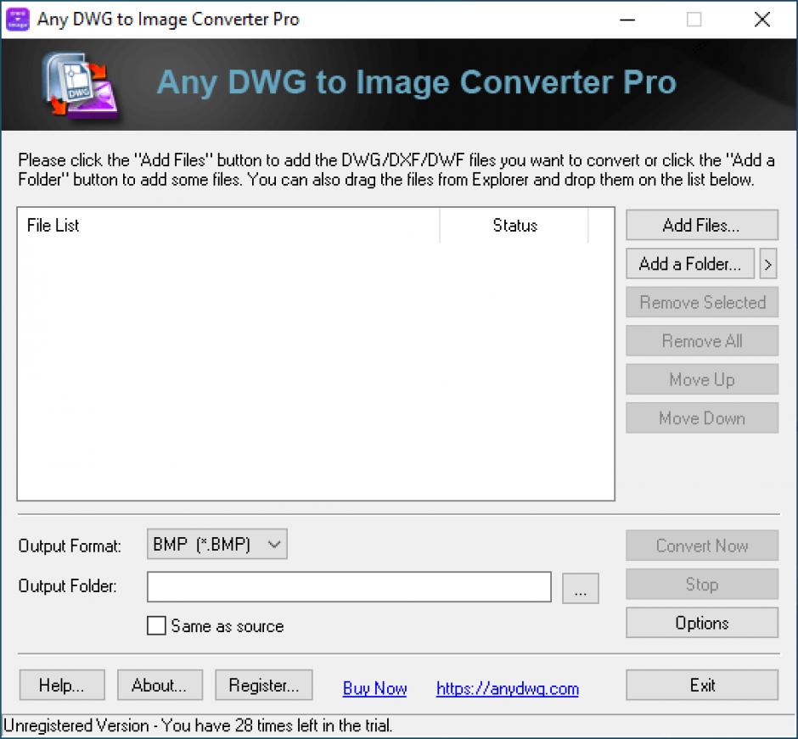This screenshot has height=739, width=798.
Task: Close the converter window
Action: (x=761, y=20)
